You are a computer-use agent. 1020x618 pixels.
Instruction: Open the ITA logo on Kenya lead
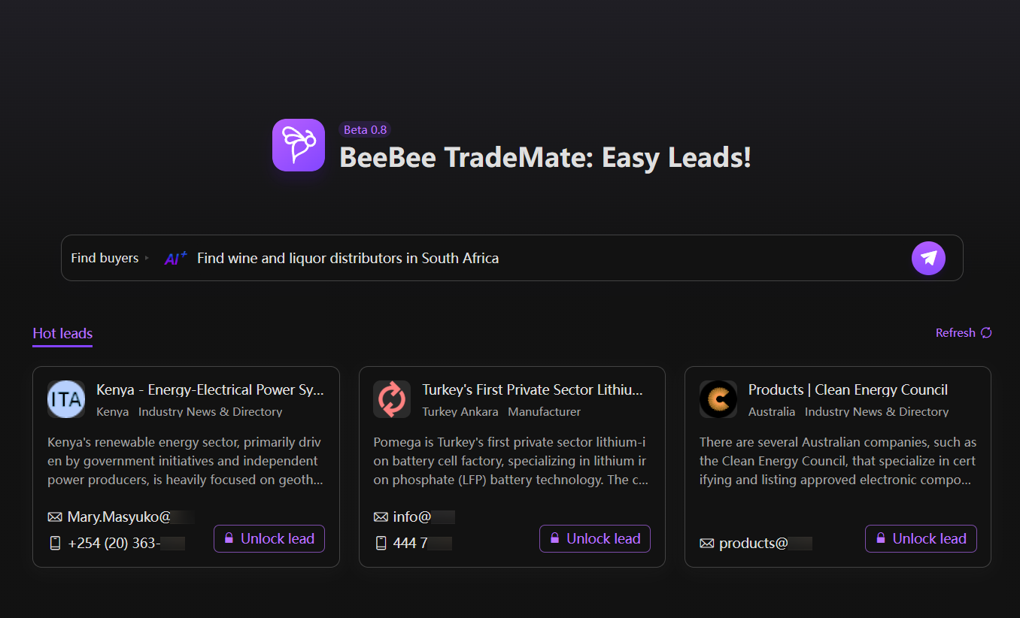(x=66, y=399)
